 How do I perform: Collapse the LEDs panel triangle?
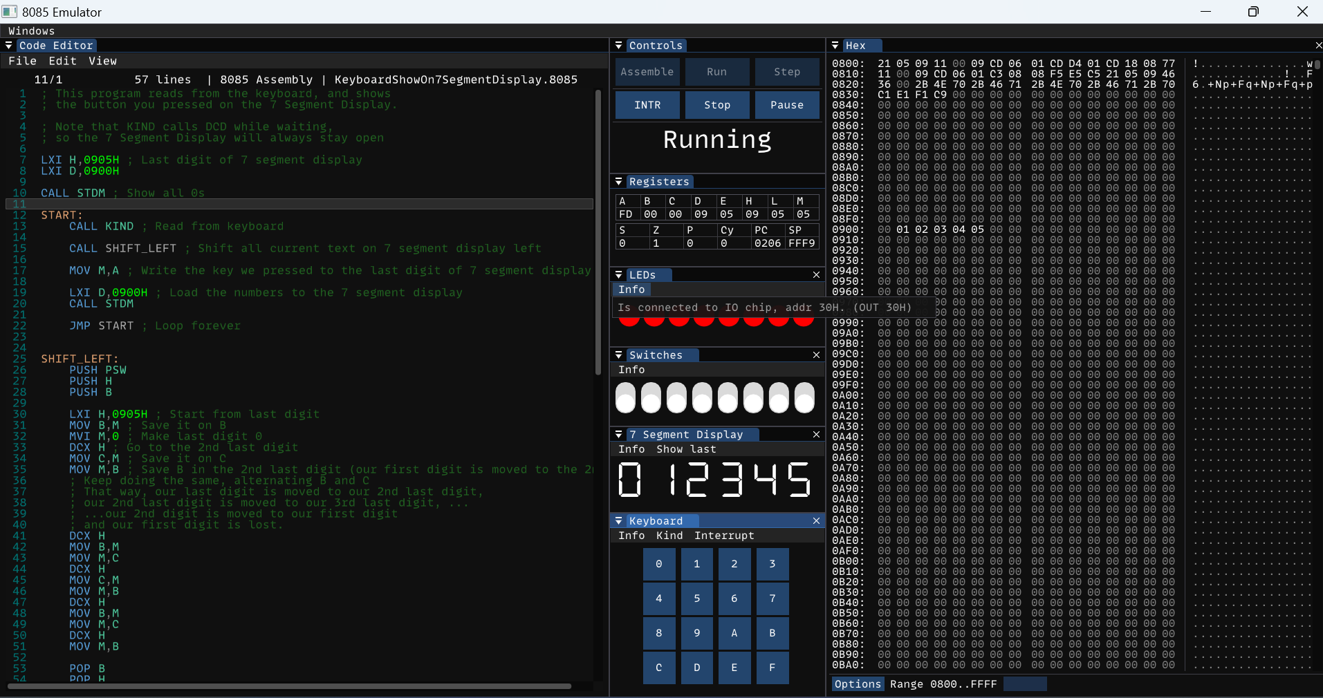point(619,275)
